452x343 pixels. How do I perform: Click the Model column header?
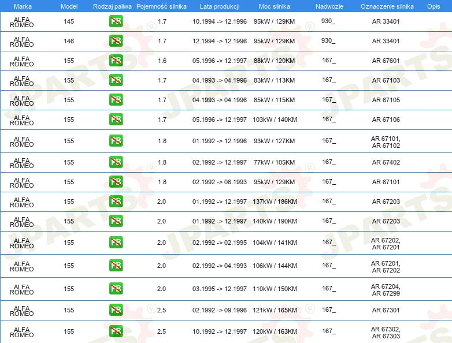[x=69, y=6]
